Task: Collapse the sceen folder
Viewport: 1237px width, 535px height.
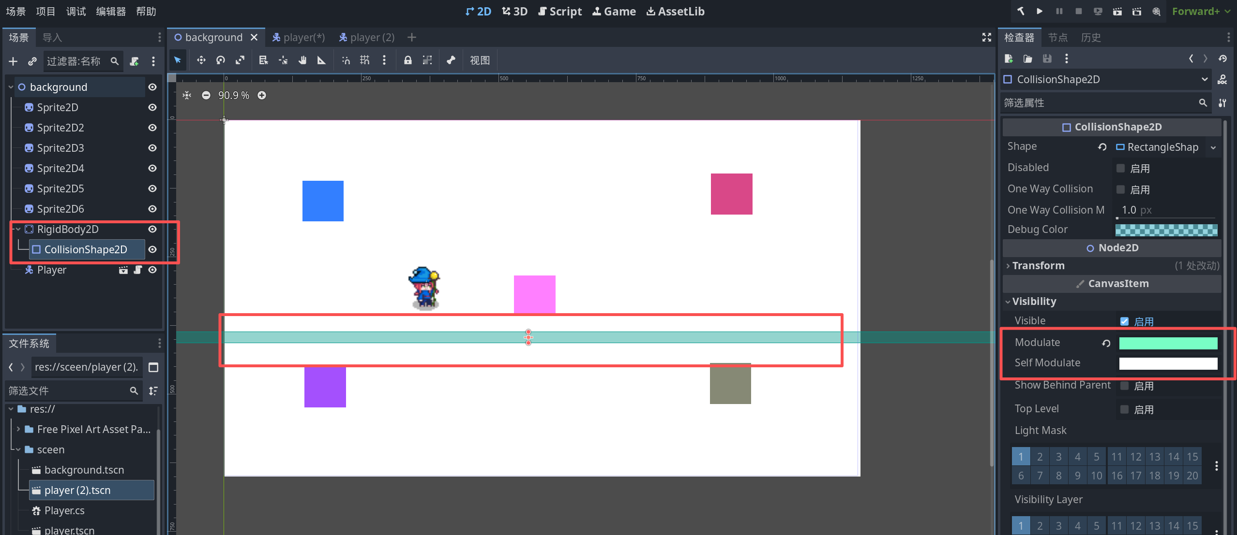Action: click(x=18, y=449)
